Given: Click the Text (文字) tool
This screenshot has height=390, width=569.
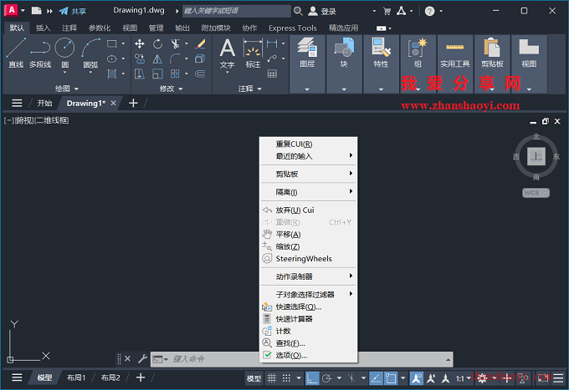Looking at the screenshot, I should [227, 53].
